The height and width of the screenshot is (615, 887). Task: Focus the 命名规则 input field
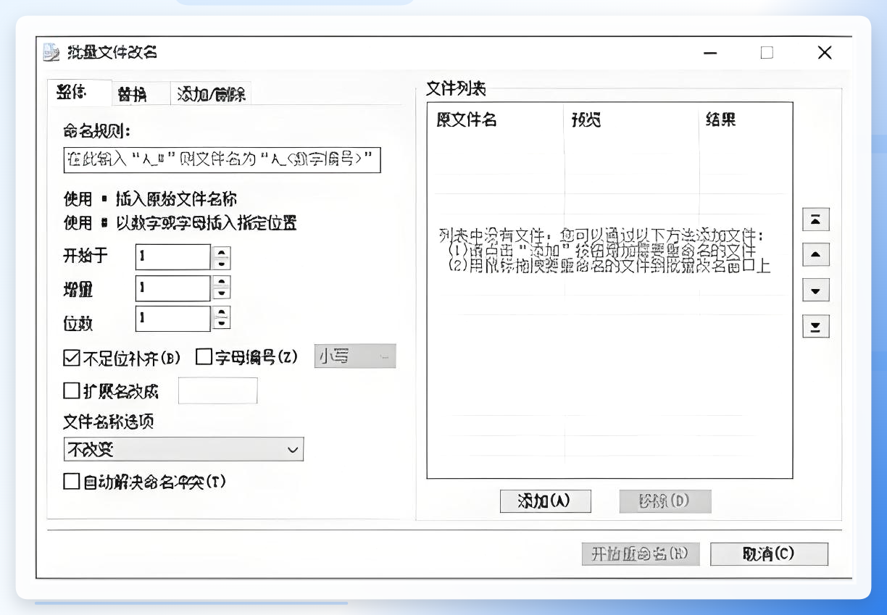coord(222,160)
